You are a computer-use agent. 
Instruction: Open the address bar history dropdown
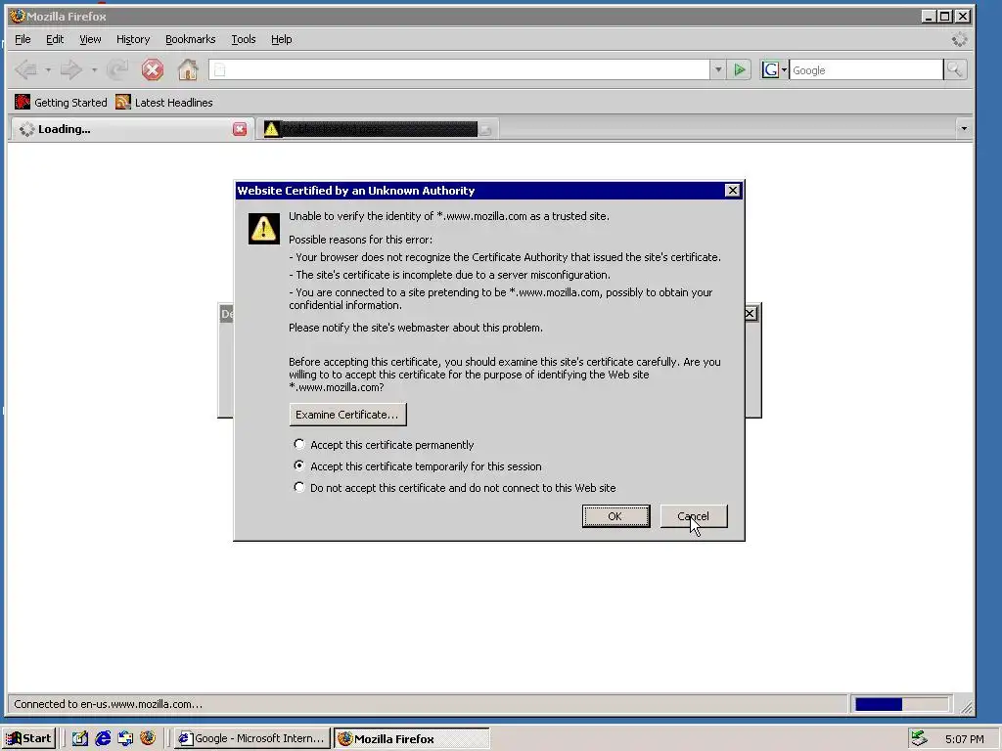[x=718, y=69]
